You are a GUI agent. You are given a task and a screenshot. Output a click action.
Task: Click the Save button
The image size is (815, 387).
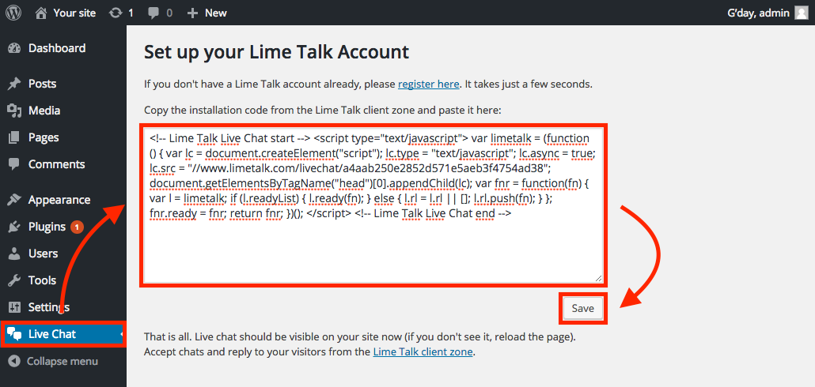coord(582,308)
